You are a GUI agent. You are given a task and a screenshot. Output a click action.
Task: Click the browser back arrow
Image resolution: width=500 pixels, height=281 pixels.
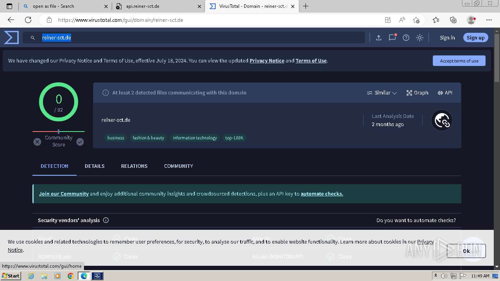[x=11, y=20]
